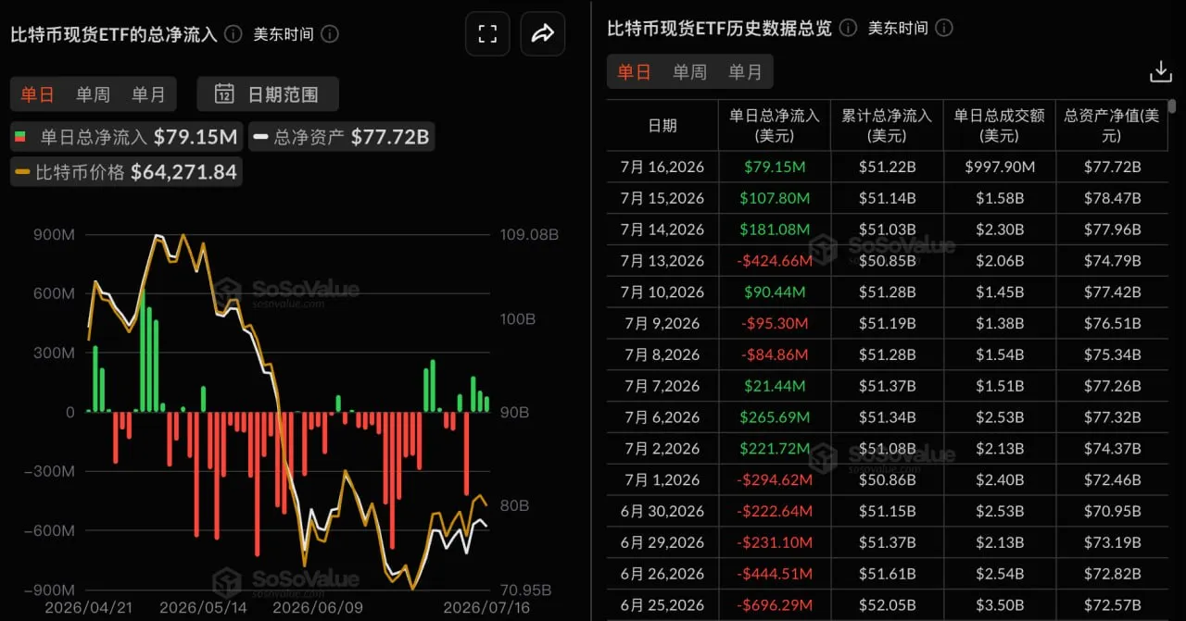Click the $3.50B trading volume cell
This screenshot has height=621, width=1186.
[1000, 605]
